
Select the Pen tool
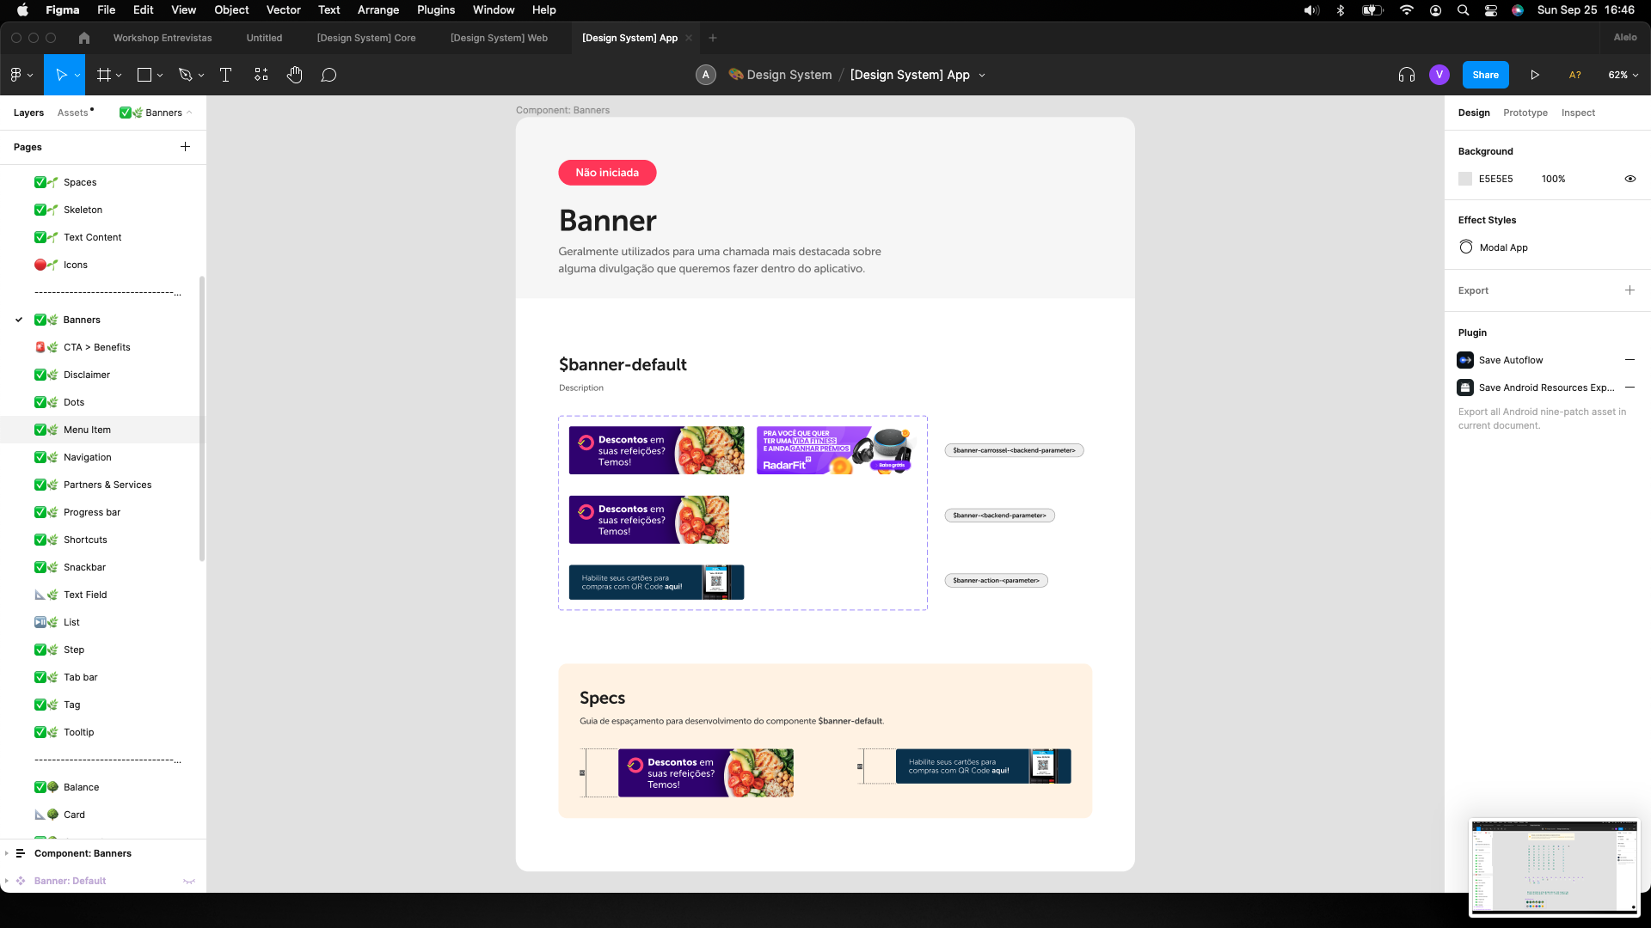pos(185,75)
